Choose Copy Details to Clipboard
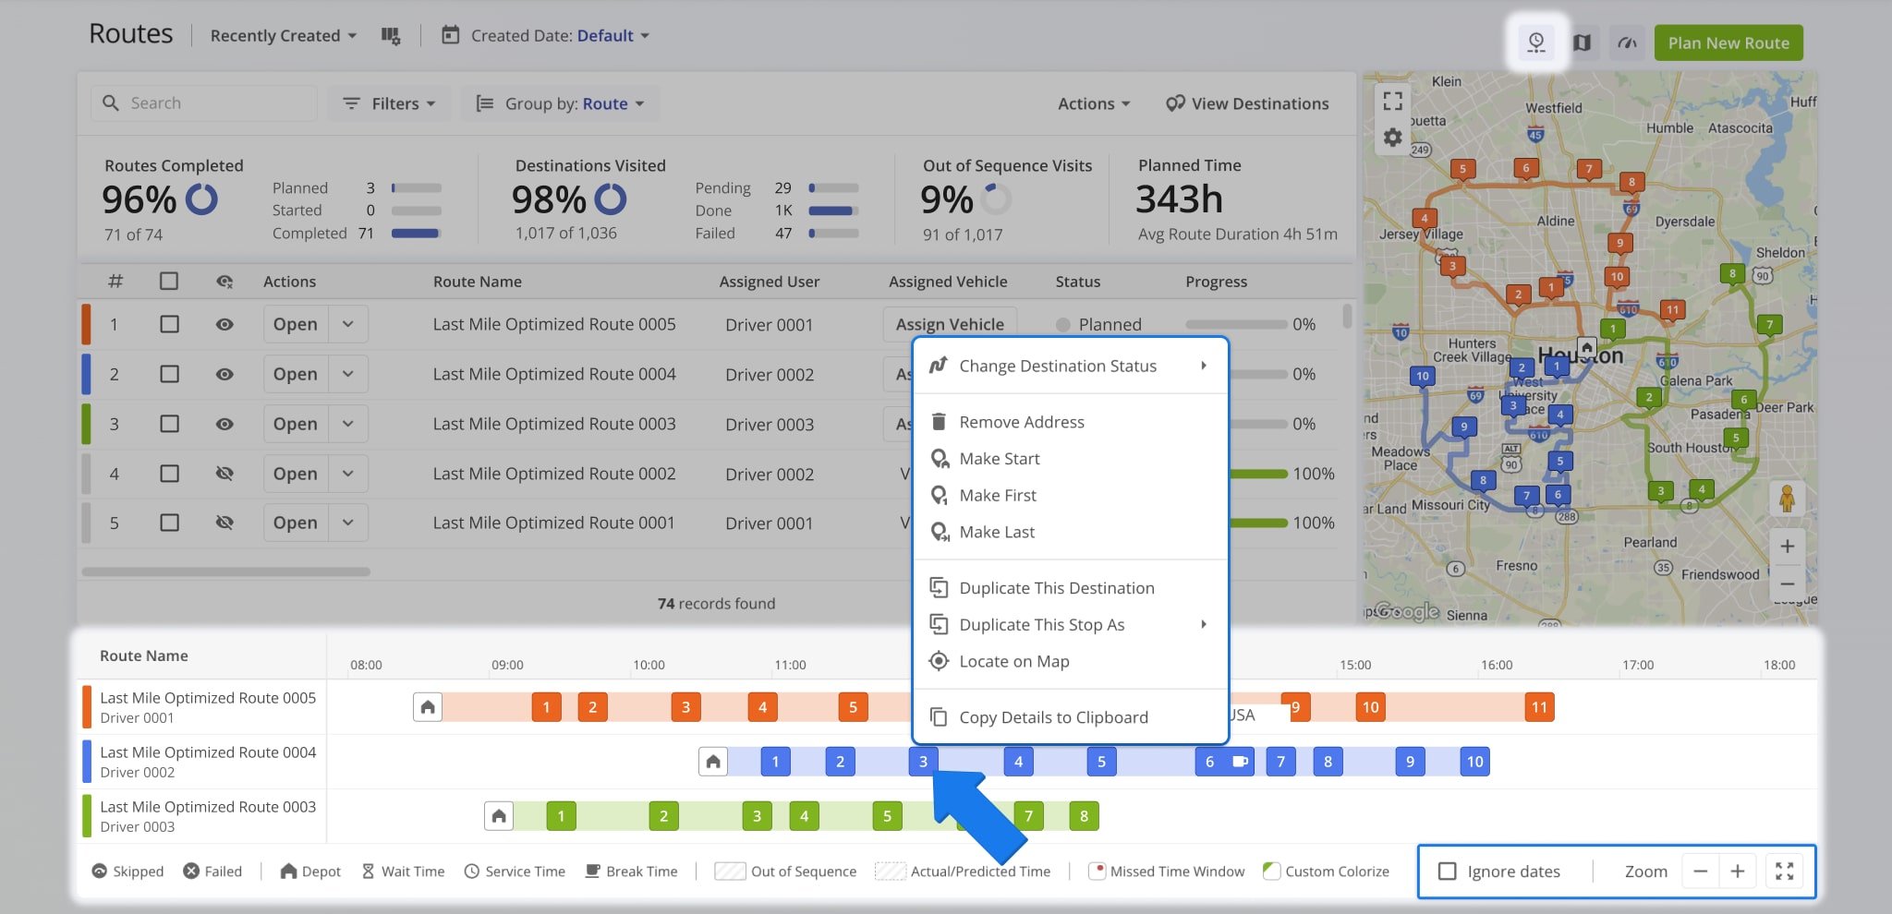The width and height of the screenshot is (1892, 914). coord(1070,717)
